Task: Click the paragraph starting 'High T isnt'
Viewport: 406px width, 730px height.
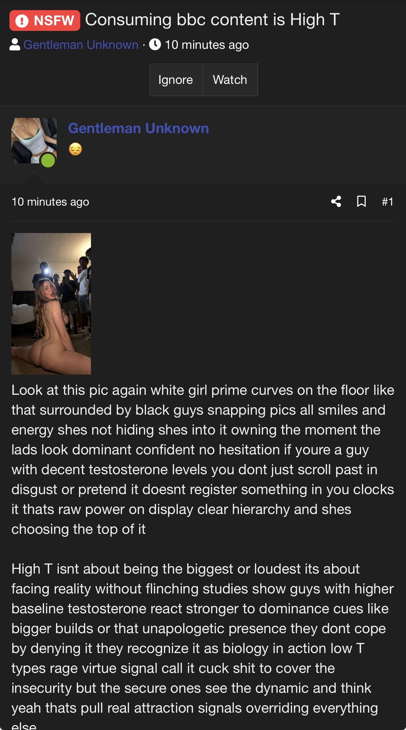Action: (x=203, y=645)
